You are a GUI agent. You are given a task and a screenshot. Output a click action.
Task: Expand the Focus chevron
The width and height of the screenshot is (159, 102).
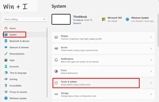click(151, 72)
